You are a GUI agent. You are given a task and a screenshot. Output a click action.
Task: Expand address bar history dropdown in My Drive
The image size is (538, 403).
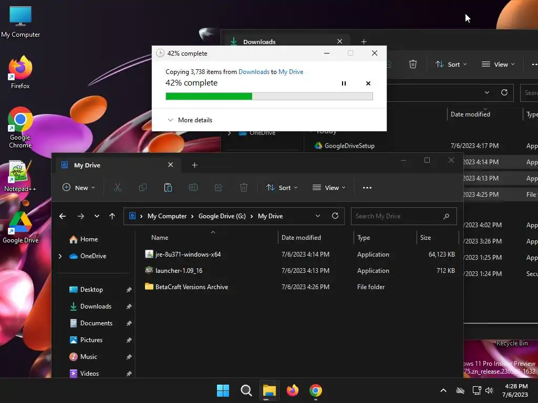coord(318,216)
